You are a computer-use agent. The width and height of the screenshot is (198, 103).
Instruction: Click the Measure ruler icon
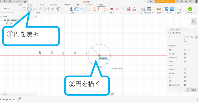click(159, 9)
